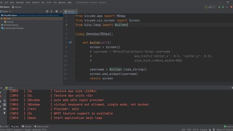Open the Run menu
This screenshot has height=131, width=233.
(x=43, y=3)
